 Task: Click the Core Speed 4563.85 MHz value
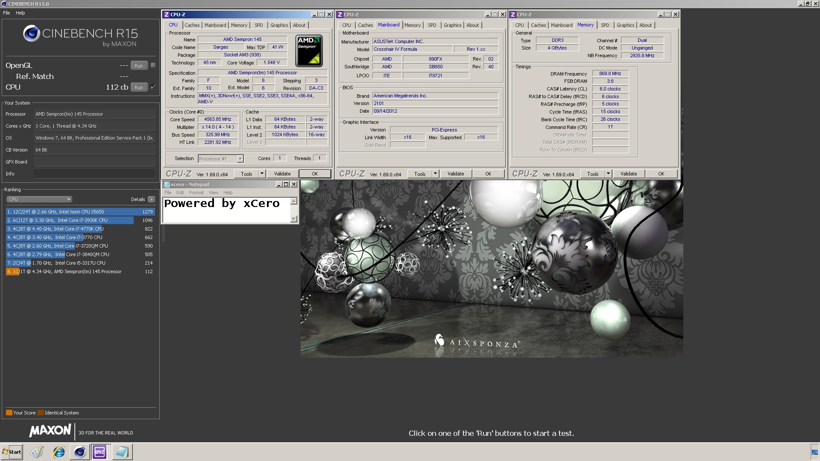(x=217, y=120)
